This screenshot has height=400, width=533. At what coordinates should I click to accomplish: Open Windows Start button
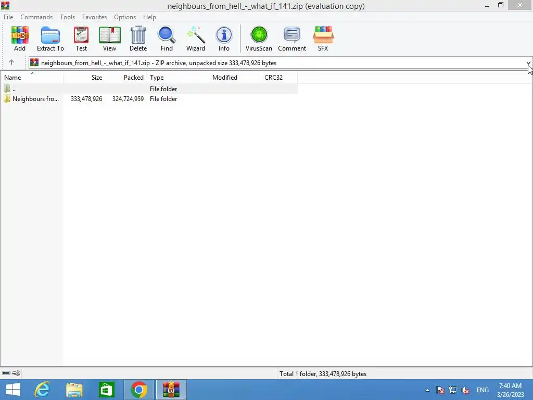pos(13,390)
